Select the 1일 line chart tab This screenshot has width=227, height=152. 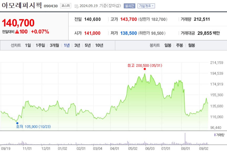pyautogui.click(x=28, y=45)
